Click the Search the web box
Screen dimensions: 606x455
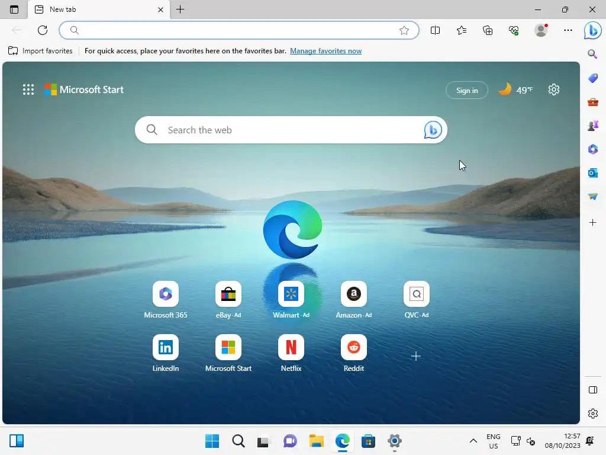[291, 130]
